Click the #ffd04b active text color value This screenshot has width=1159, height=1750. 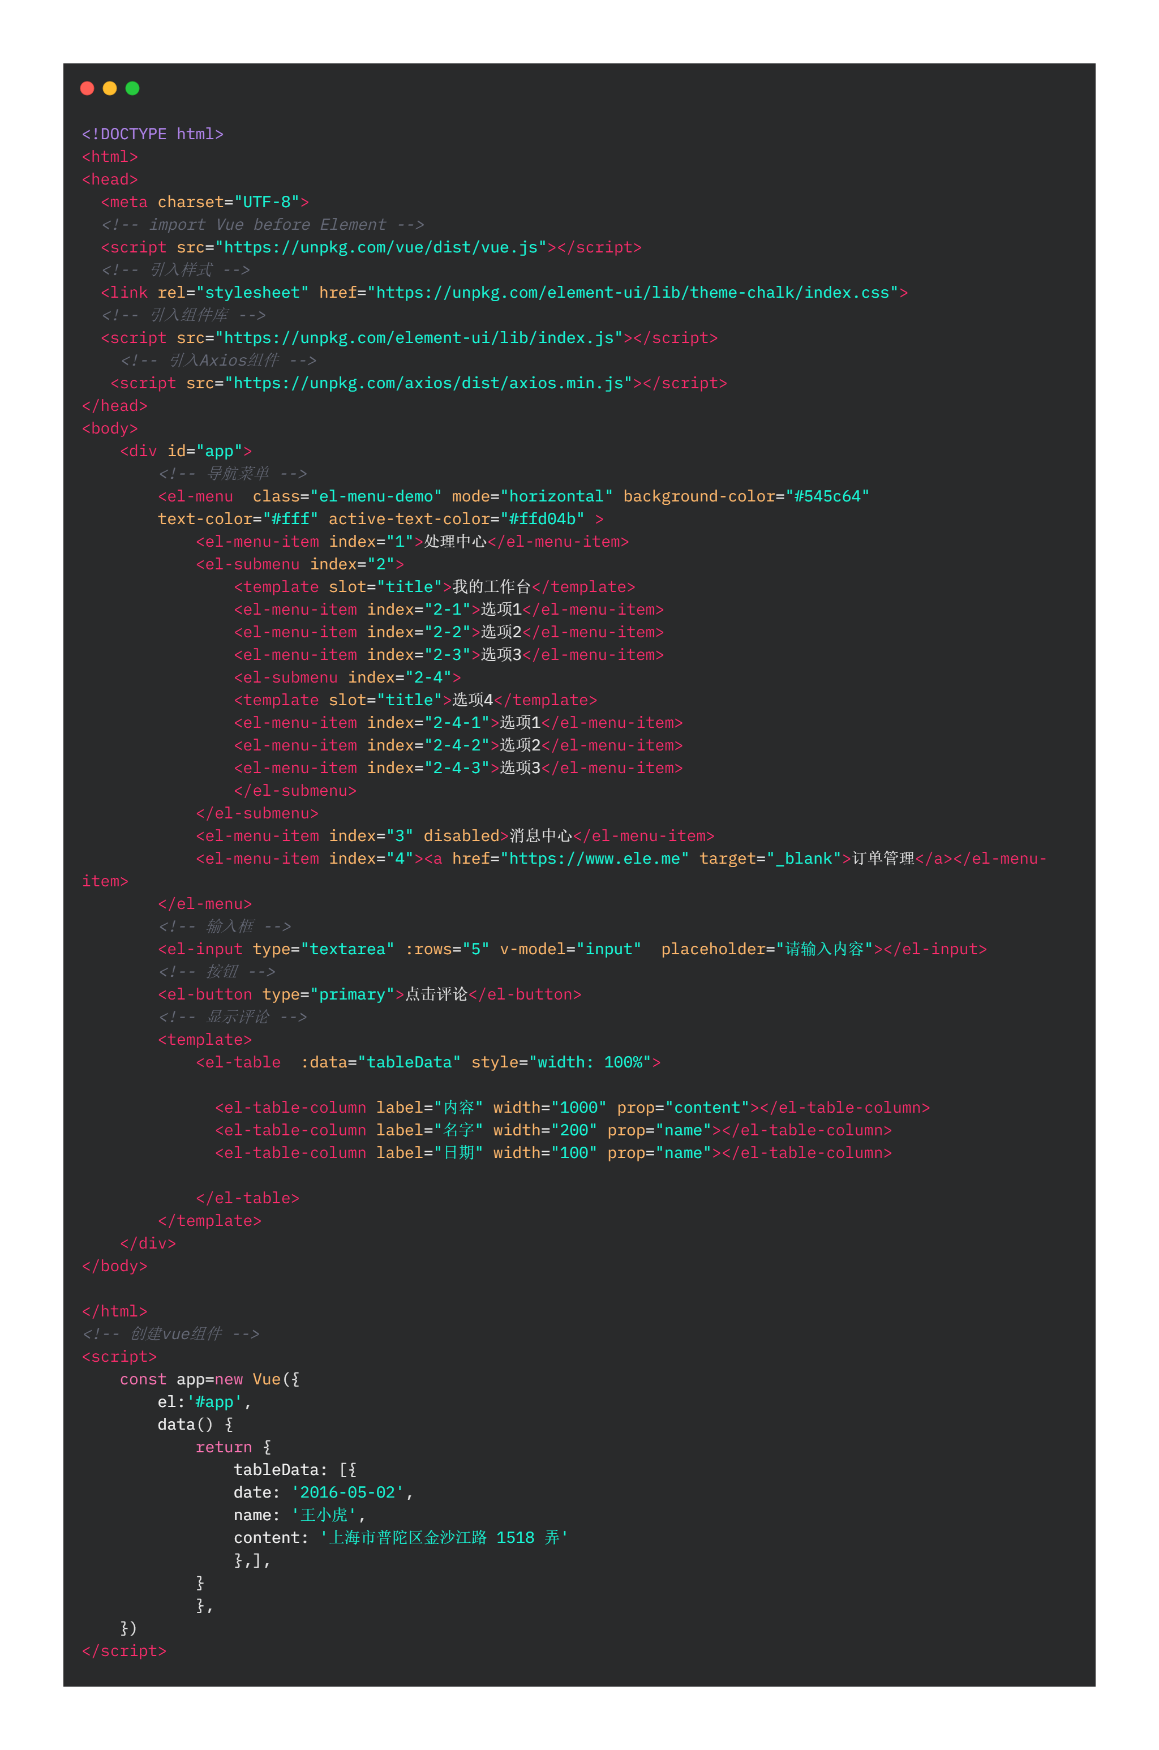(x=542, y=519)
